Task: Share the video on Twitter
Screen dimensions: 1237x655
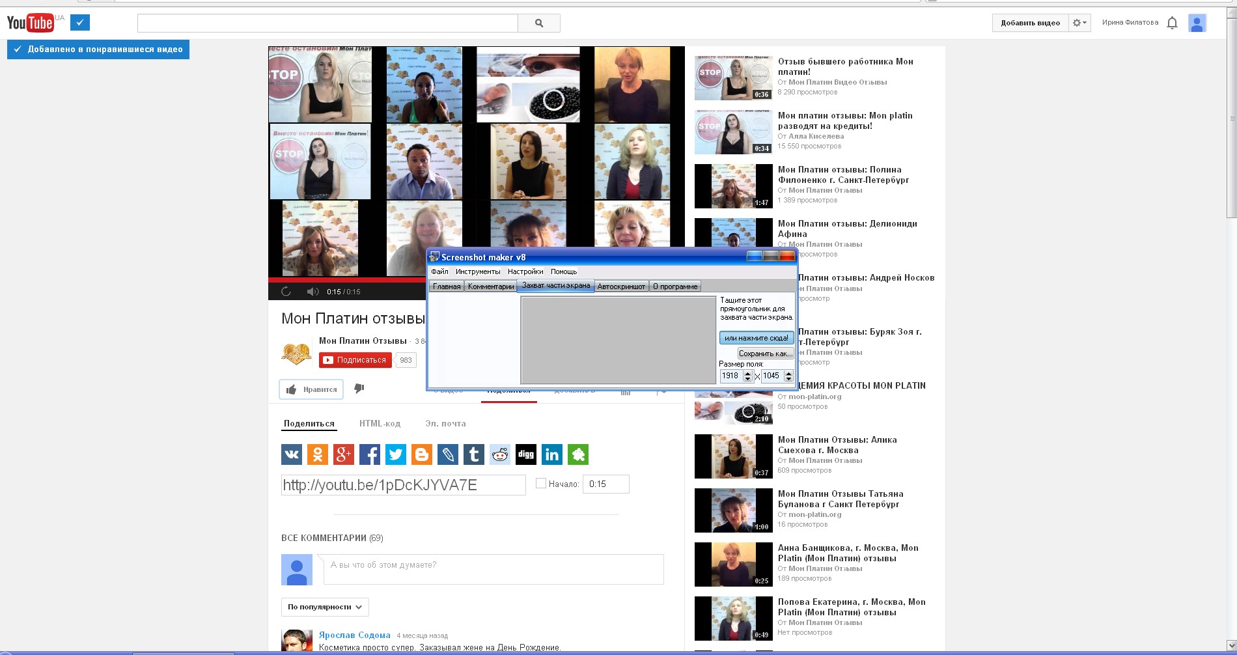Action: pyautogui.click(x=396, y=454)
